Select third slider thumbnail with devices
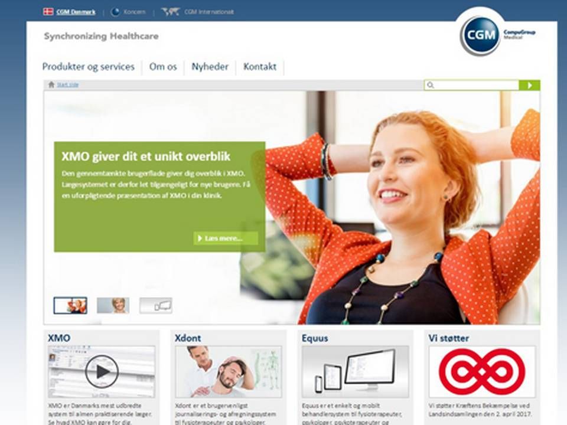567x425 pixels. click(x=156, y=305)
